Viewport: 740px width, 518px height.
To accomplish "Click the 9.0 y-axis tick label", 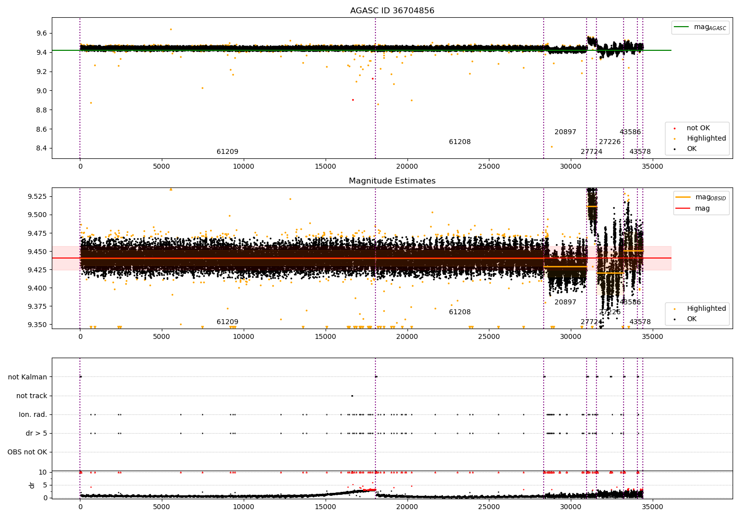I will pyautogui.click(x=41, y=91).
